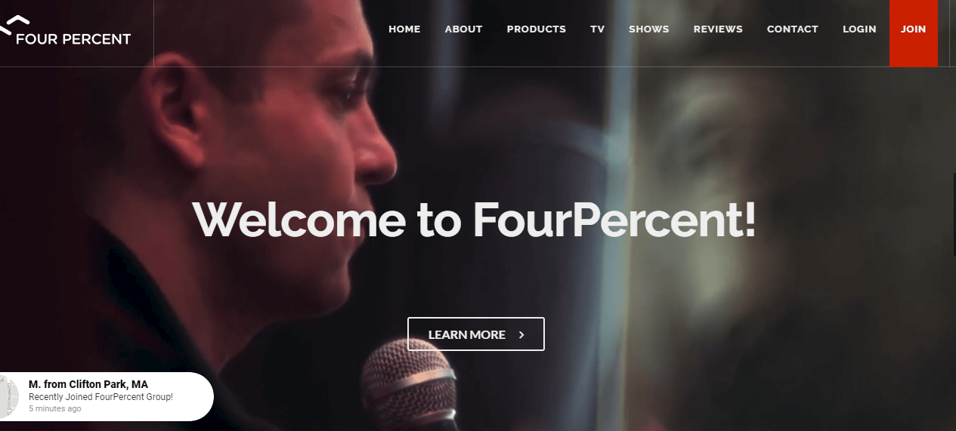Click the FOUR PERCENT logo text
956x431 pixels.
click(x=73, y=39)
